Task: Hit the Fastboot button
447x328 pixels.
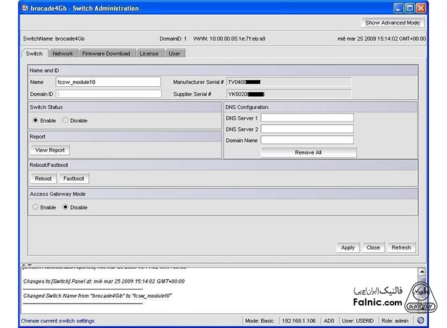Action: tap(73, 178)
